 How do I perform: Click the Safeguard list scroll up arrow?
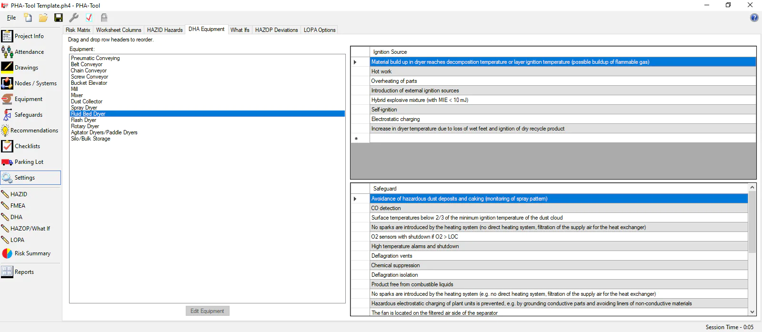pyautogui.click(x=752, y=188)
